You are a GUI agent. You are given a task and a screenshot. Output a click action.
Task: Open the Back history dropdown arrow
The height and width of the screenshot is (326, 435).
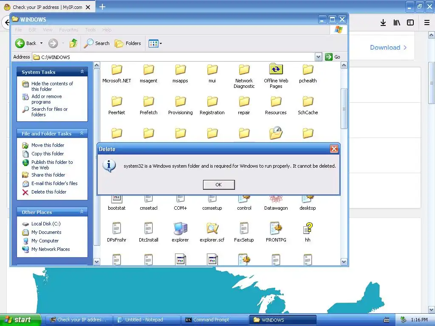(41, 43)
